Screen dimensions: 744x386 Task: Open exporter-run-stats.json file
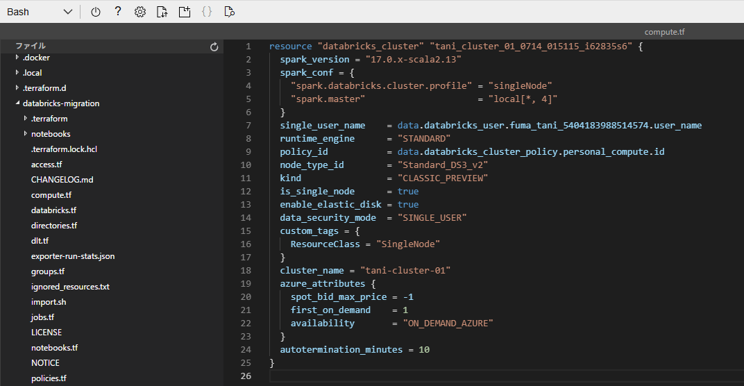pos(73,256)
